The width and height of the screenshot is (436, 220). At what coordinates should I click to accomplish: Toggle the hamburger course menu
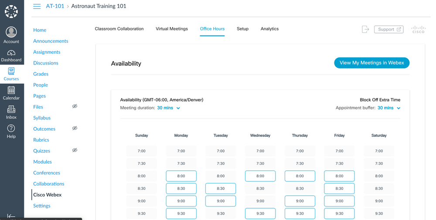coord(37,6)
